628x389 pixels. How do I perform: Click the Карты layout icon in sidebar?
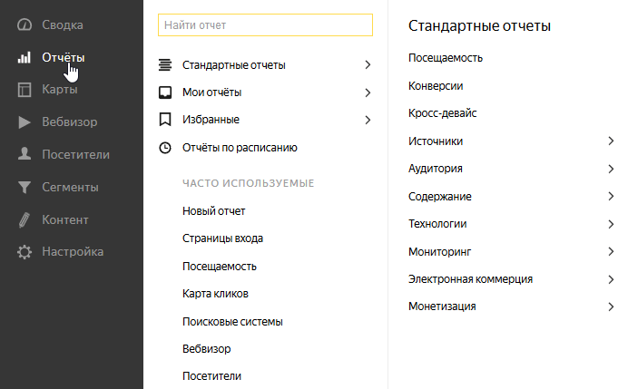25,90
